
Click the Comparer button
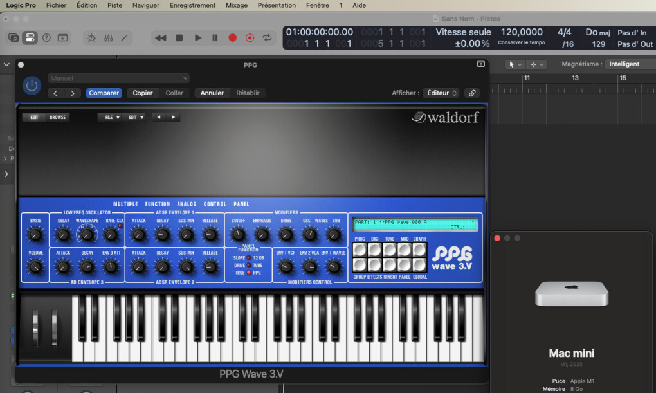pos(104,93)
